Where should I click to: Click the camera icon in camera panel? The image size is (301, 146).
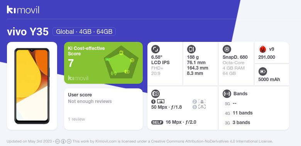click(156, 94)
